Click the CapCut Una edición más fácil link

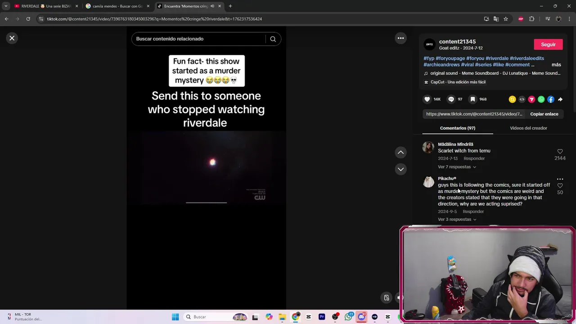(x=455, y=82)
